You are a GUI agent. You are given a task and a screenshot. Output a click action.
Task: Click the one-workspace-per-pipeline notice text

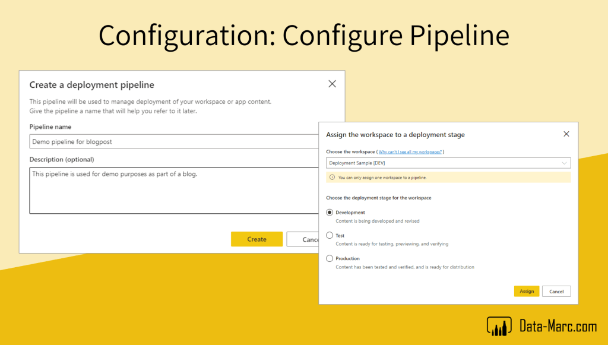382,177
